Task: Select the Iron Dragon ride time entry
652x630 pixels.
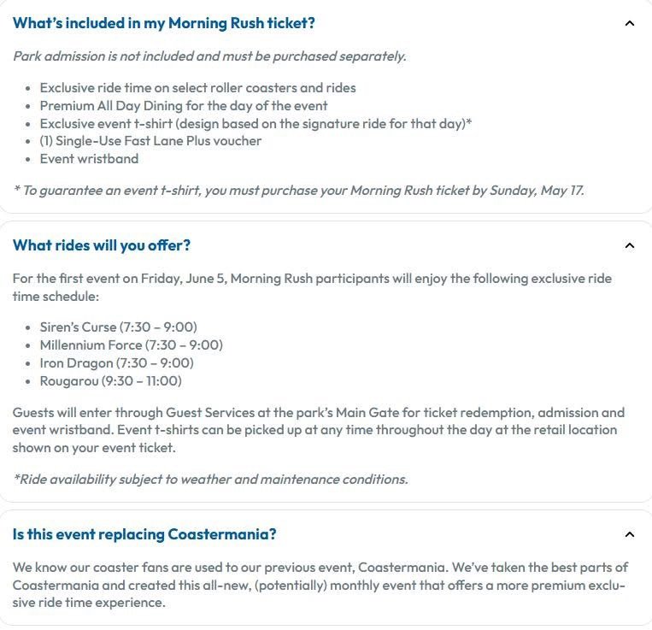Action: 116,363
